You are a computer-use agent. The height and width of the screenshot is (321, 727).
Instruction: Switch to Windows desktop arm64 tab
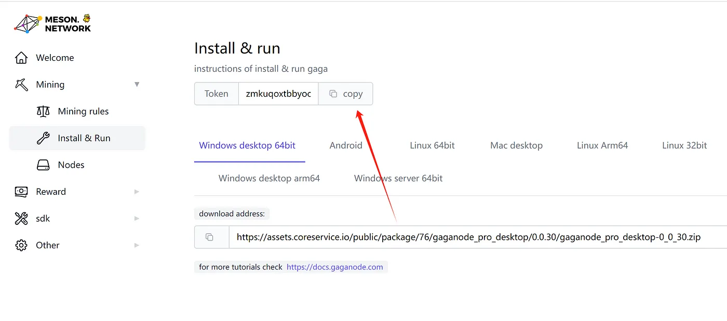coord(269,178)
